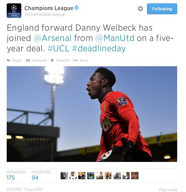186x192 pixels.
Task: Click the Flag media link
Action: coord(168,190)
